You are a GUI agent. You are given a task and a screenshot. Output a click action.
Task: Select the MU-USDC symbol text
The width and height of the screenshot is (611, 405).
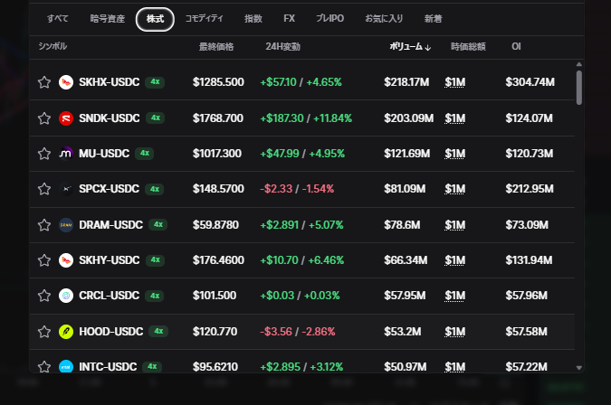[x=104, y=154]
